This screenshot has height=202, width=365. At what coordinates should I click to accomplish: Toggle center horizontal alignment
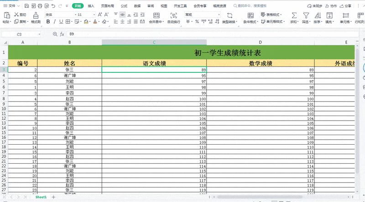[x=122, y=21]
